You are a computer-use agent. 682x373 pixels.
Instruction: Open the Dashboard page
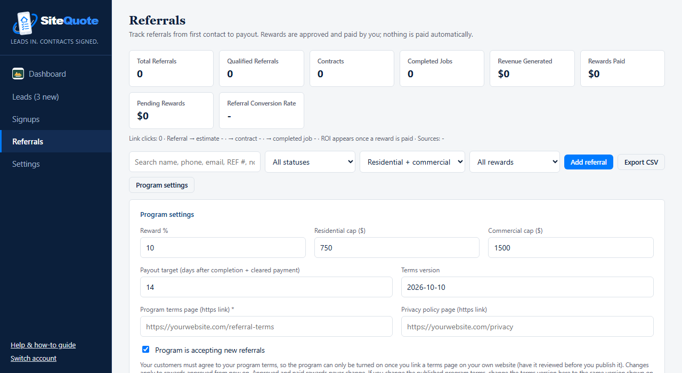point(56,74)
